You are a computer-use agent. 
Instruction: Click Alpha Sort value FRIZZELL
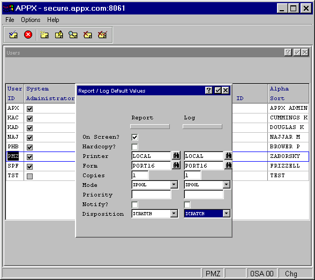(285, 166)
